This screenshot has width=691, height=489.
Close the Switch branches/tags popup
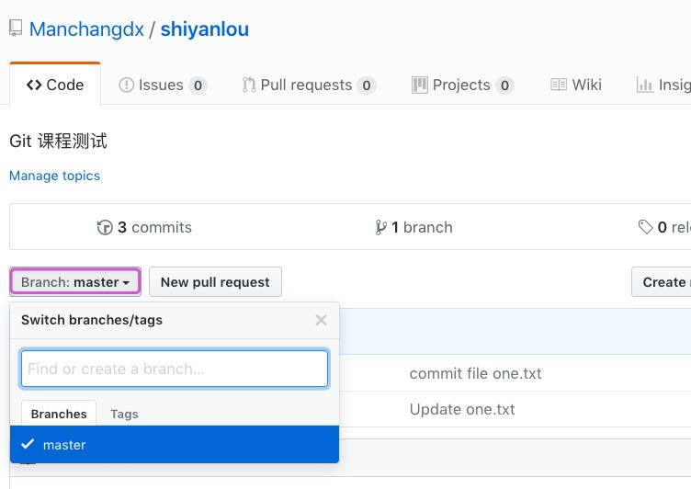tap(321, 320)
